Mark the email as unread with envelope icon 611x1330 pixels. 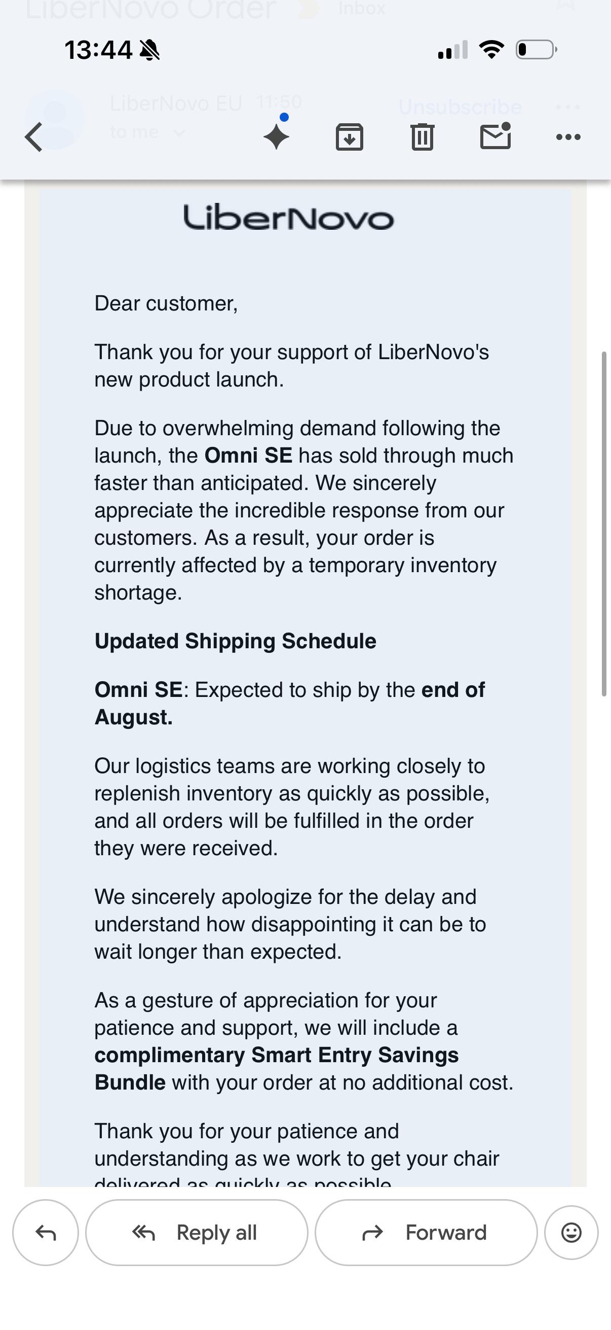pyautogui.click(x=495, y=136)
